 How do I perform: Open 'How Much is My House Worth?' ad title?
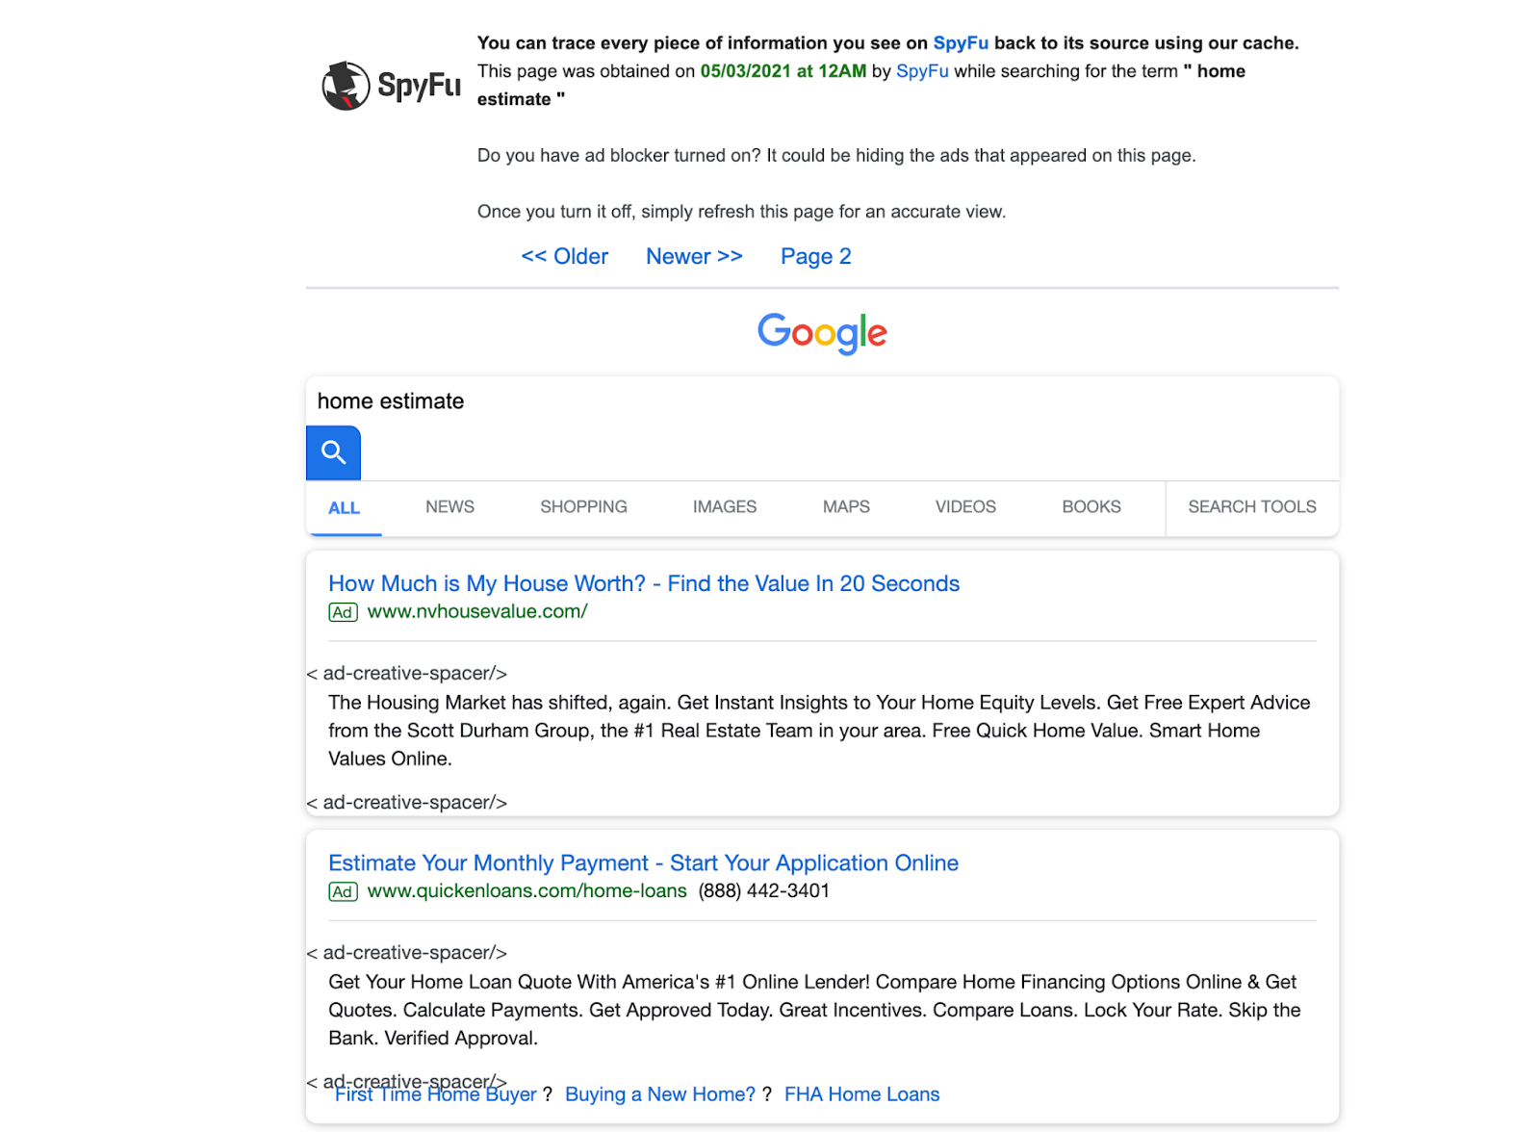pyautogui.click(x=644, y=583)
